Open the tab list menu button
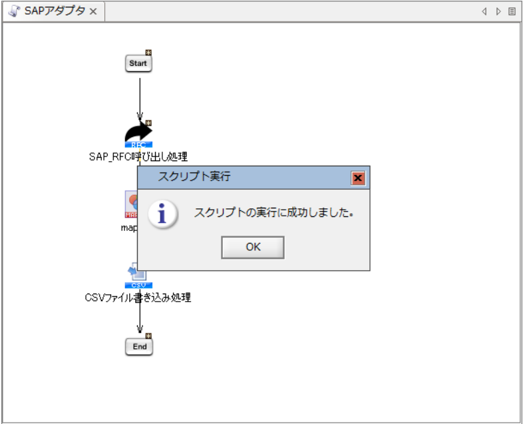The width and height of the screenshot is (523, 424). 512,11
